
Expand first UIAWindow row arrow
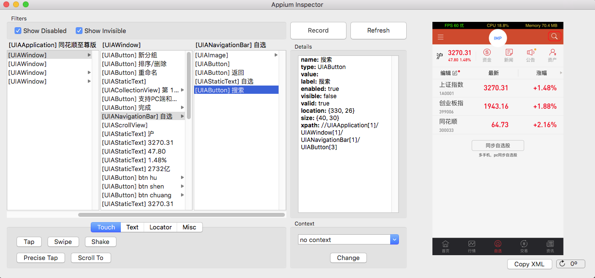coord(89,55)
